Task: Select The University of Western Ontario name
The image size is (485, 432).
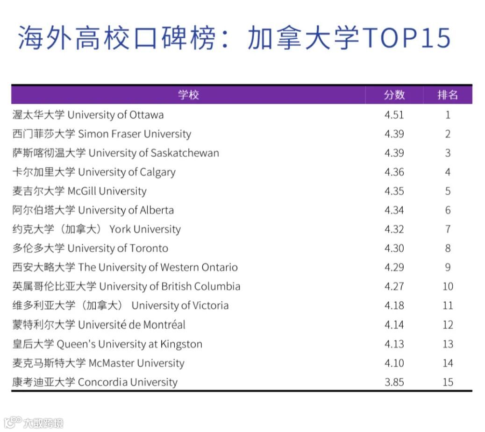Action: tap(125, 268)
